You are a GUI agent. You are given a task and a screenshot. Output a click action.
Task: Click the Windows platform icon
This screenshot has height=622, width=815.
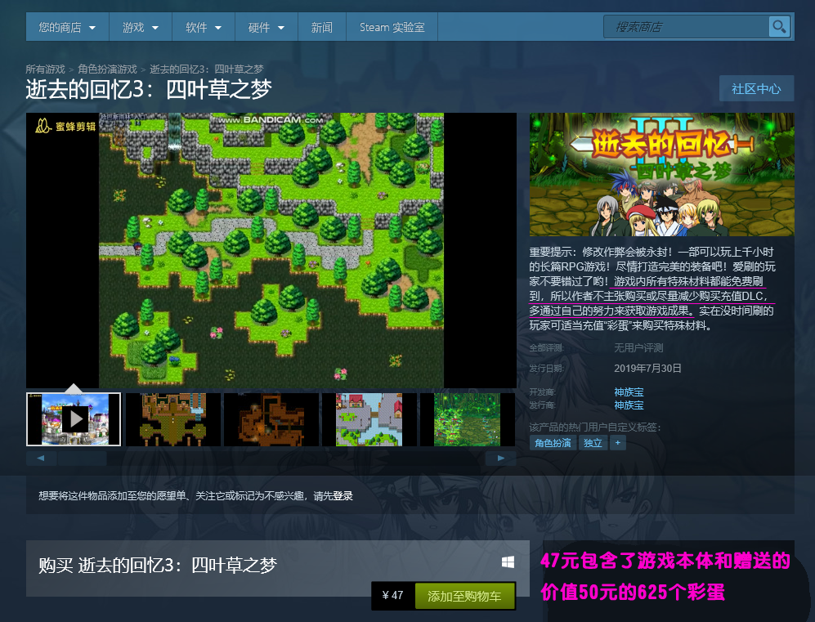pyautogui.click(x=508, y=562)
